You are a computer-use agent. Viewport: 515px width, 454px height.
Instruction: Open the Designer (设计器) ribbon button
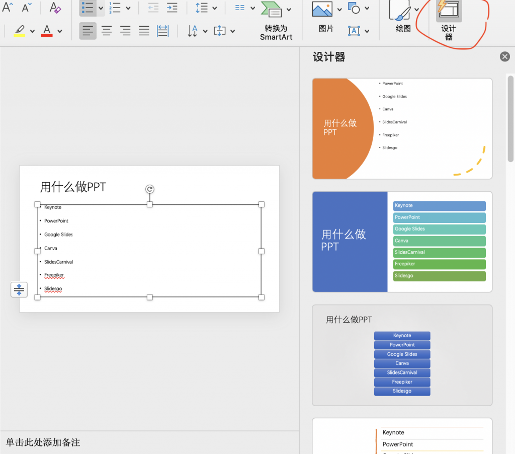(449, 20)
